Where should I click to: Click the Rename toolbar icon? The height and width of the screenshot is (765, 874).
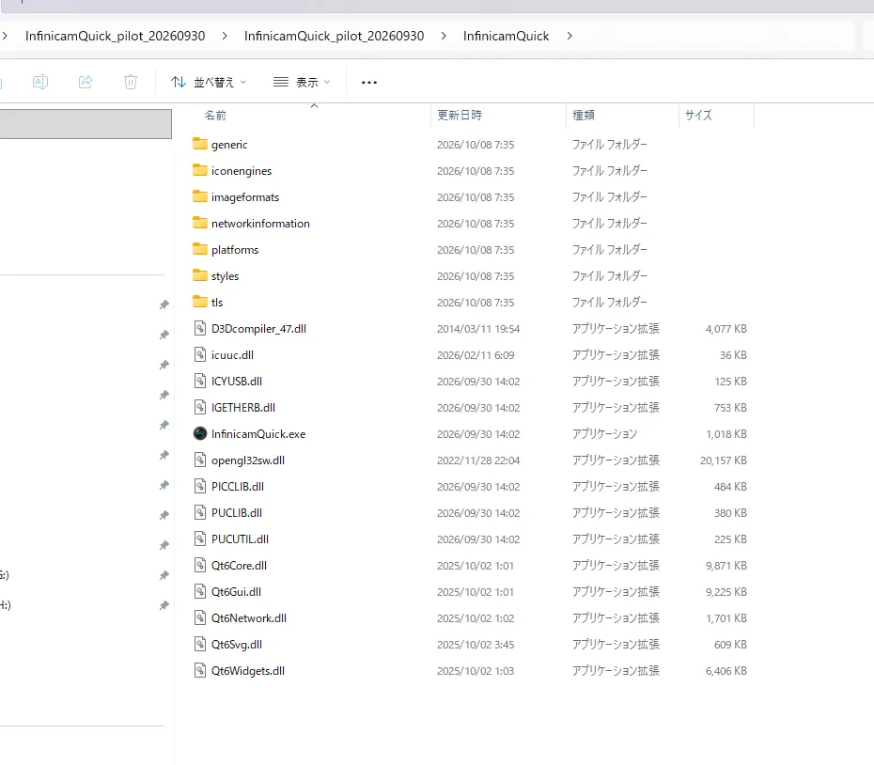click(40, 82)
